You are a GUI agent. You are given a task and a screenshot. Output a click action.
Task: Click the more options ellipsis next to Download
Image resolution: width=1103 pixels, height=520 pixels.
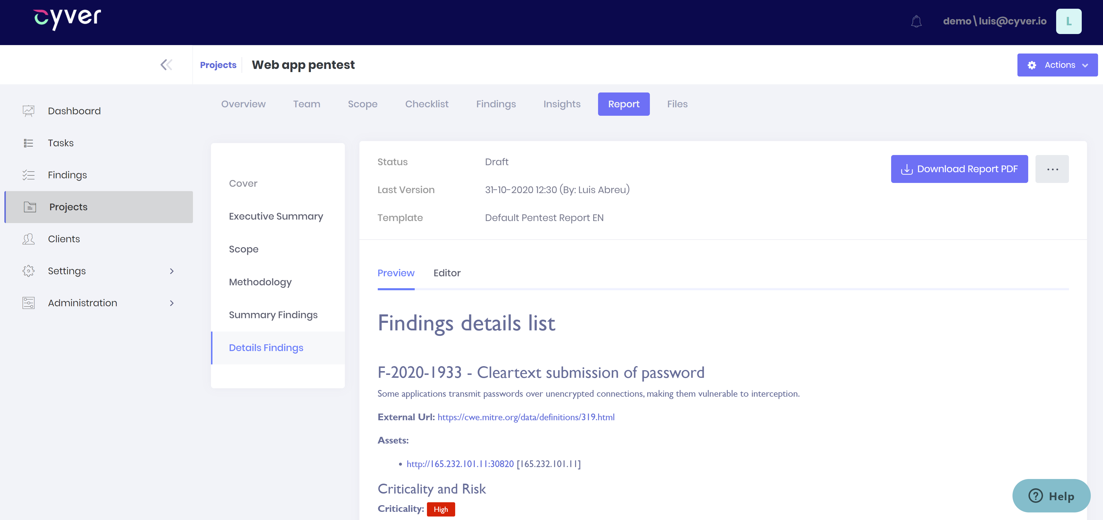(1052, 169)
